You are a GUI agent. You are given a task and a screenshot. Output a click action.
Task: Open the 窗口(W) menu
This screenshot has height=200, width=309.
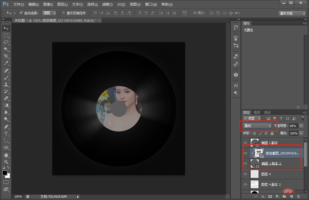coord(151,4)
